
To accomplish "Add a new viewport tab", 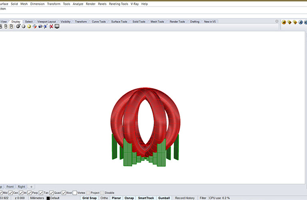I will tap(31, 187).
